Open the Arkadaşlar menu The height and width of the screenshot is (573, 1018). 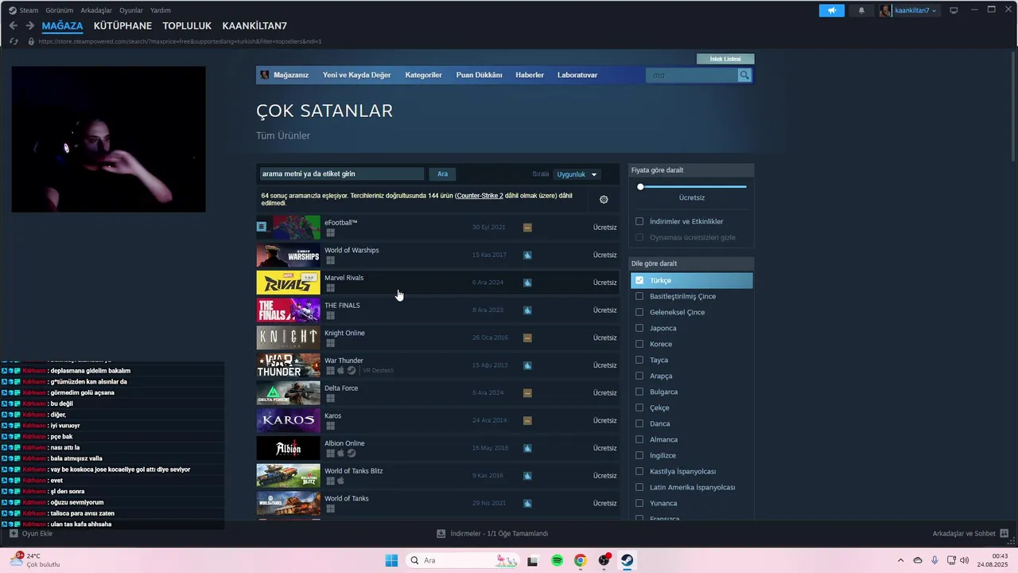[95, 10]
